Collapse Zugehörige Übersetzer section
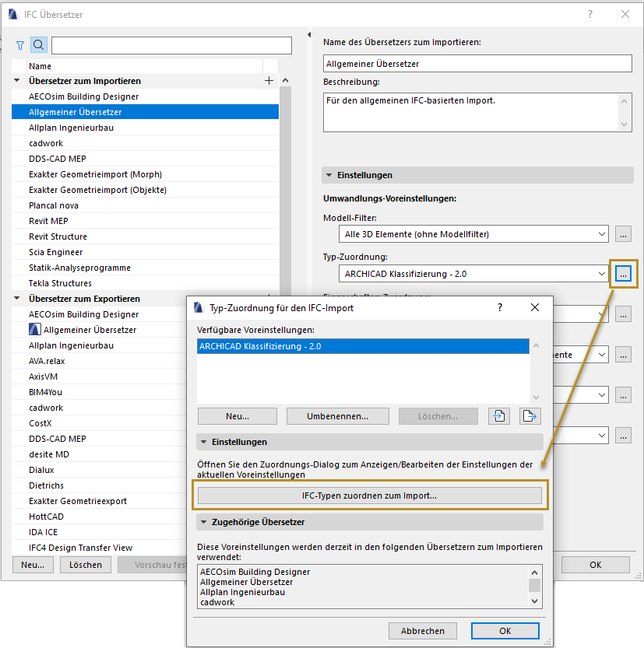 [203, 522]
